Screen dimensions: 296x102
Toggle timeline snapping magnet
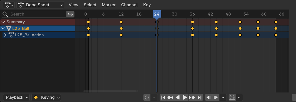232,98
